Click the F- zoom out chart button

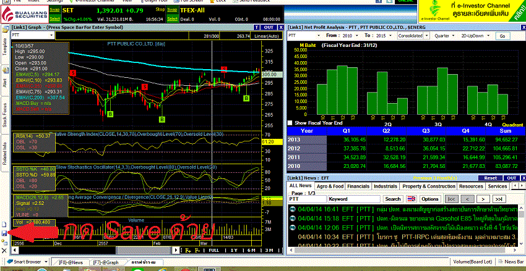pos(197,250)
